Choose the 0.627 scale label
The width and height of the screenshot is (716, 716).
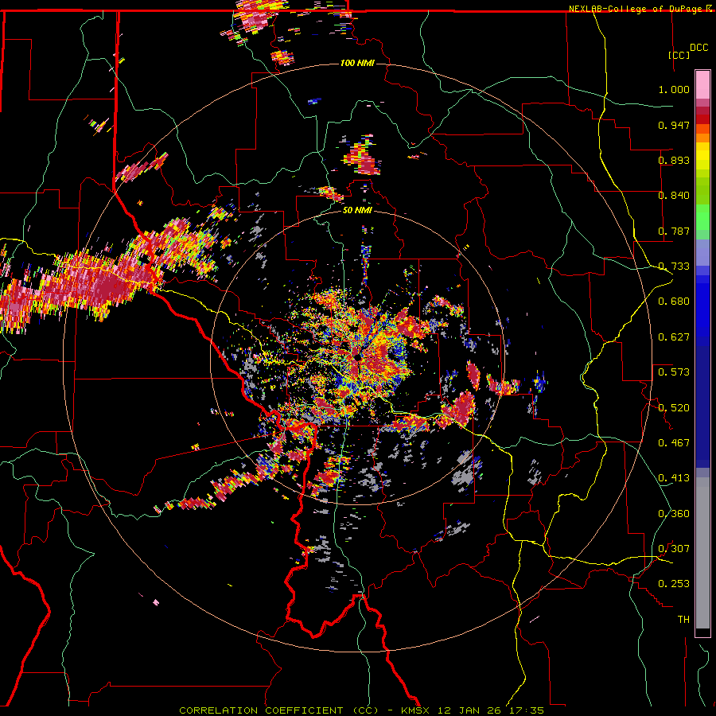pos(674,337)
